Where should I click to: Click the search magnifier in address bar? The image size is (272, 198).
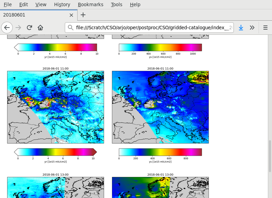coord(70,28)
